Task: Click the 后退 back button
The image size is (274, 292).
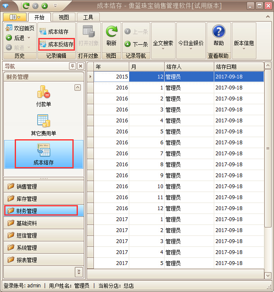Action: coord(15,38)
